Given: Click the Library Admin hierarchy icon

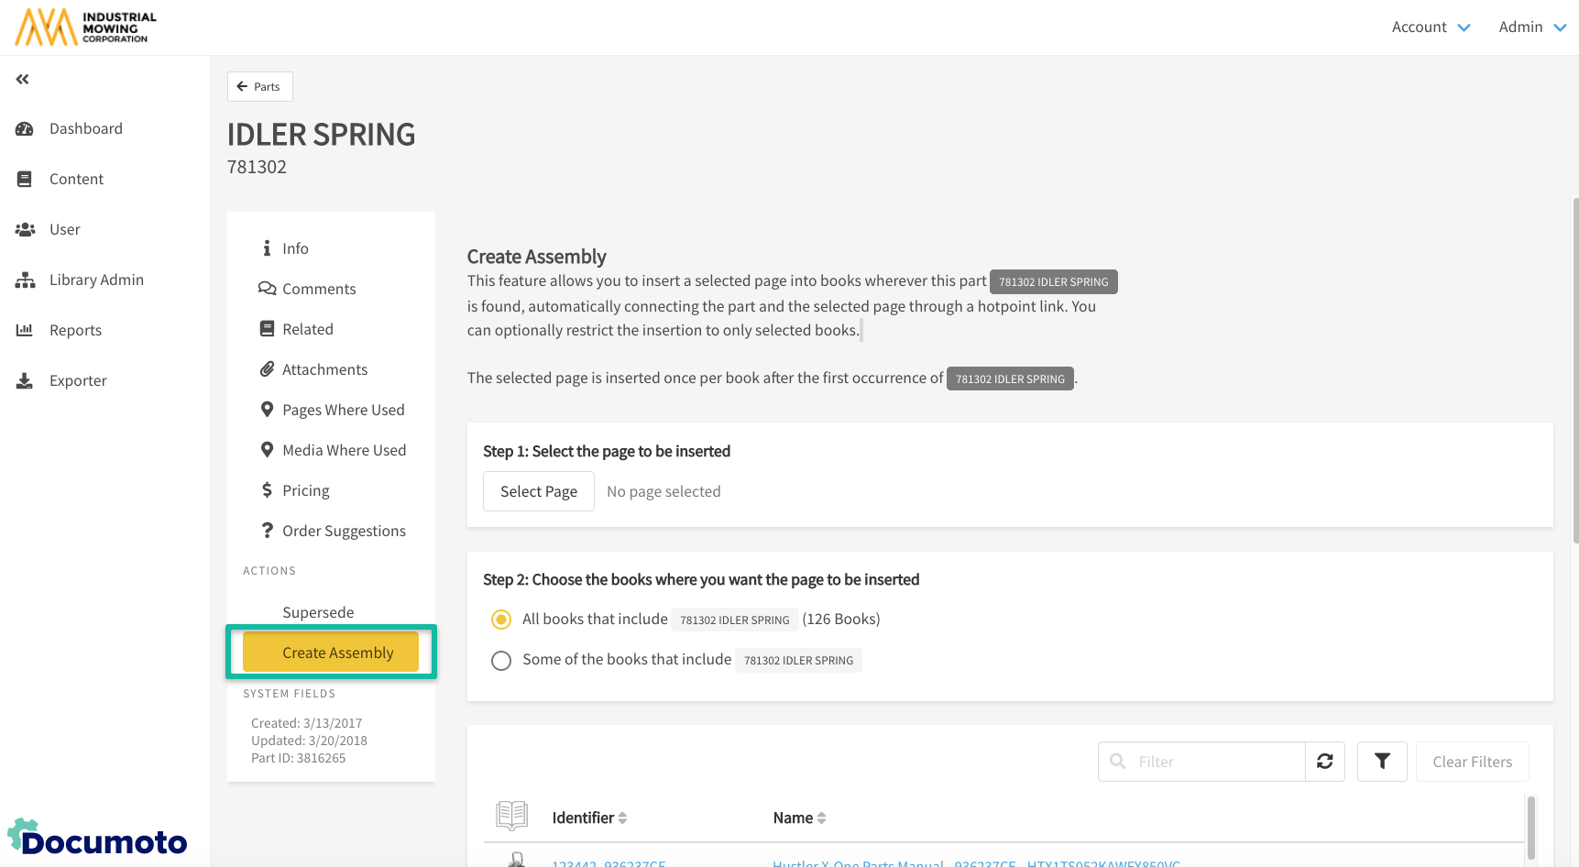Looking at the screenshot, I should point(25,280).
